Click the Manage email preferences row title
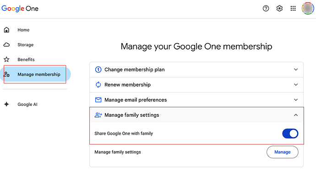 coord(136,100)
